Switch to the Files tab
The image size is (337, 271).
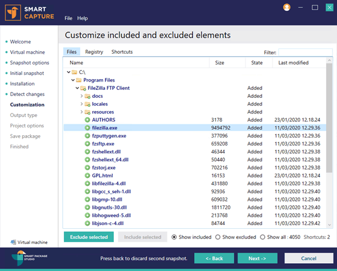(x=72, y=52)
